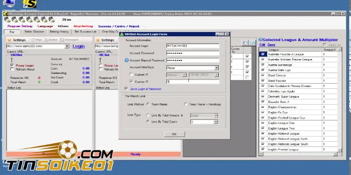Click the copy icon above the Comm table
The width and height of the screenshot is (351, 175).
[x=246, y=42]
